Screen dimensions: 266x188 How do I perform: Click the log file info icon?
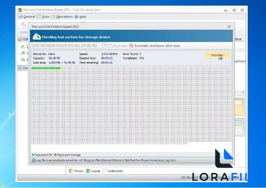click(x=34, y=161)
